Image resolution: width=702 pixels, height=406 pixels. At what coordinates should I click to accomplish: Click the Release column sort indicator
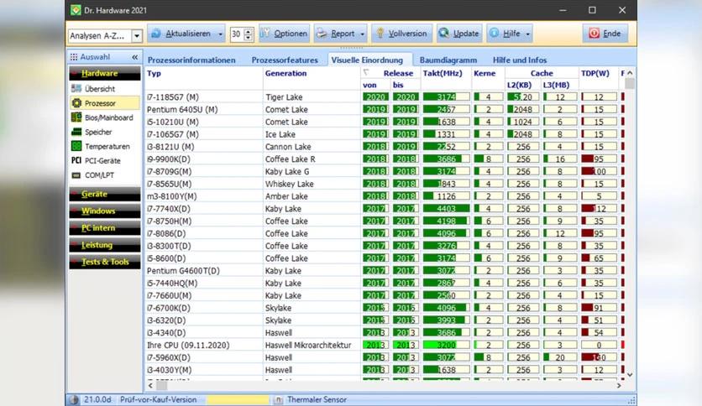[x=366, y=72]
